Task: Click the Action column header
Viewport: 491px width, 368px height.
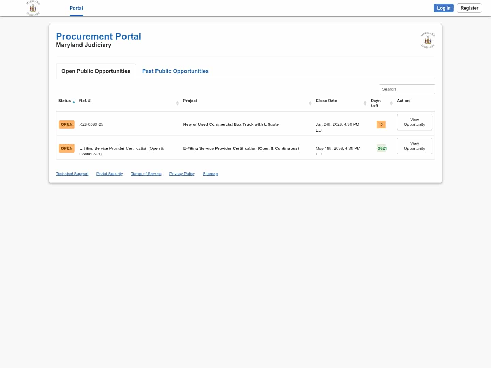Action: 403,101
